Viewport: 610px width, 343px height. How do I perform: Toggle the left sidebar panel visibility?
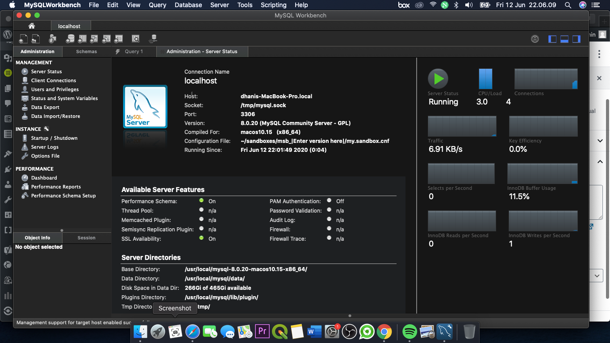point(552,39)
